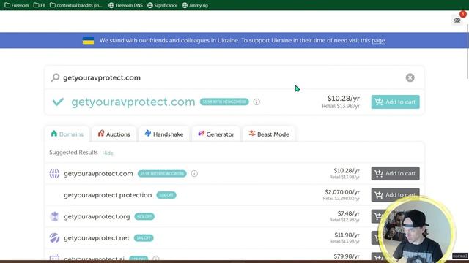
Task: Open the contextual bandits bookmark folder
Action: pos(76,5)
